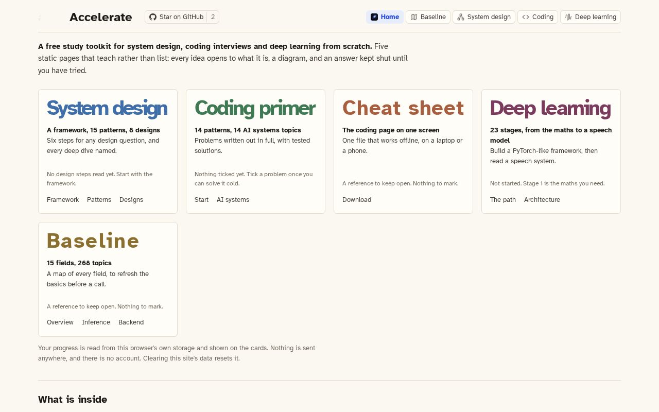This screenshot has width=659, height=412.
Task: Click the map icon beside Baseline
Action: [414, 17]
